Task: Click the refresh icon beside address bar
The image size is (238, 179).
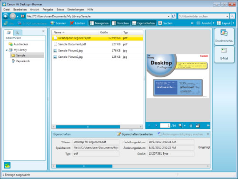Action: tap(174, 16)
